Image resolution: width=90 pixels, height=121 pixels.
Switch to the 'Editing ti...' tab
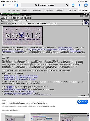(60, 10)
